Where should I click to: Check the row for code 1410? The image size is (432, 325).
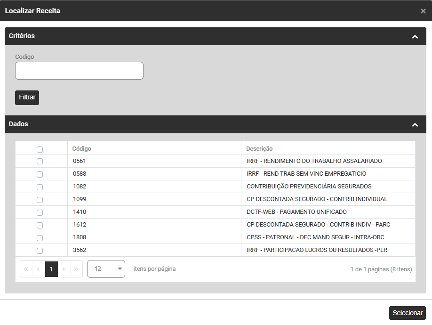pyautogui.click(x=40, y=212)
